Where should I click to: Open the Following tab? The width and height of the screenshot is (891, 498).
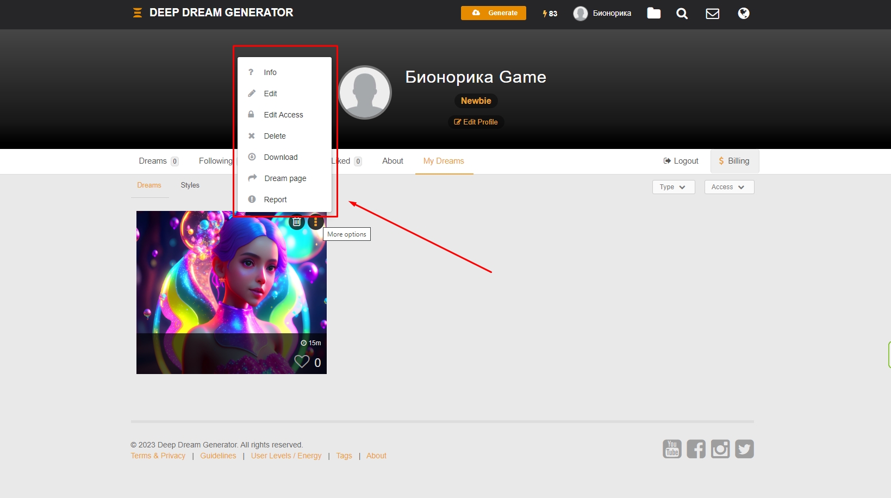point(215,161)
